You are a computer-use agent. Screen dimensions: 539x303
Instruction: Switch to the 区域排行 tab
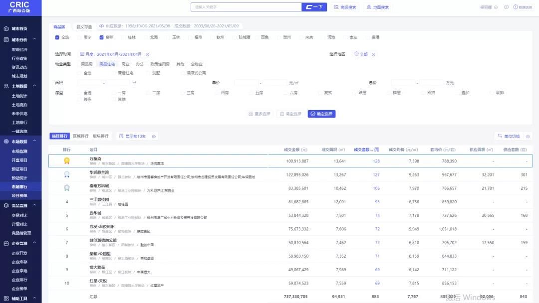point(80,136)
